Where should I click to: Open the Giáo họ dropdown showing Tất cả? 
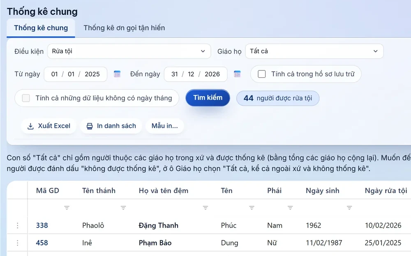[314, 51]
